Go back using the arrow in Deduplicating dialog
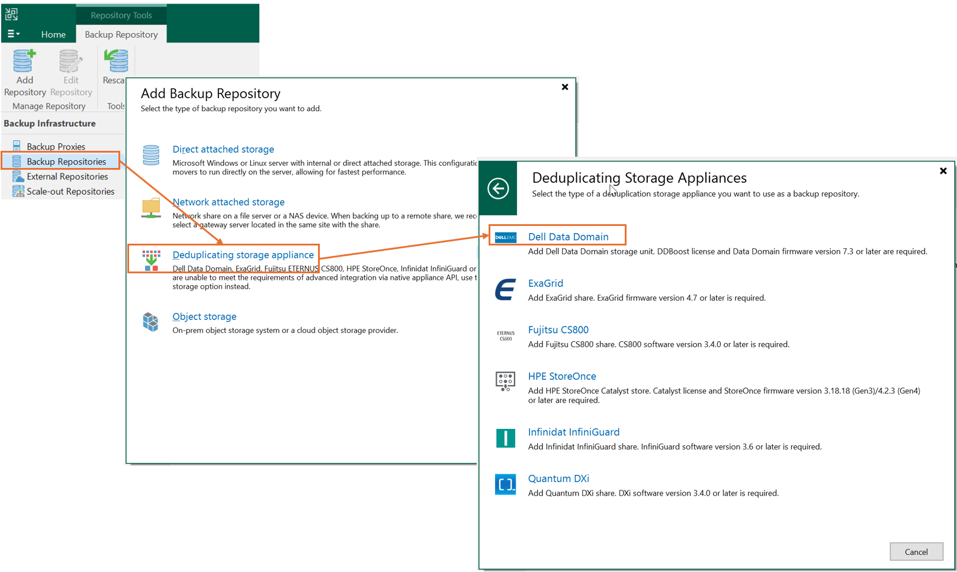The image size is (957, 572). [498, 189]
